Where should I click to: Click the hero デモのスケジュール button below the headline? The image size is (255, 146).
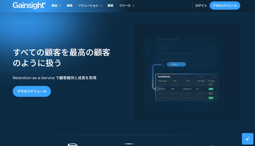[32, 91]
